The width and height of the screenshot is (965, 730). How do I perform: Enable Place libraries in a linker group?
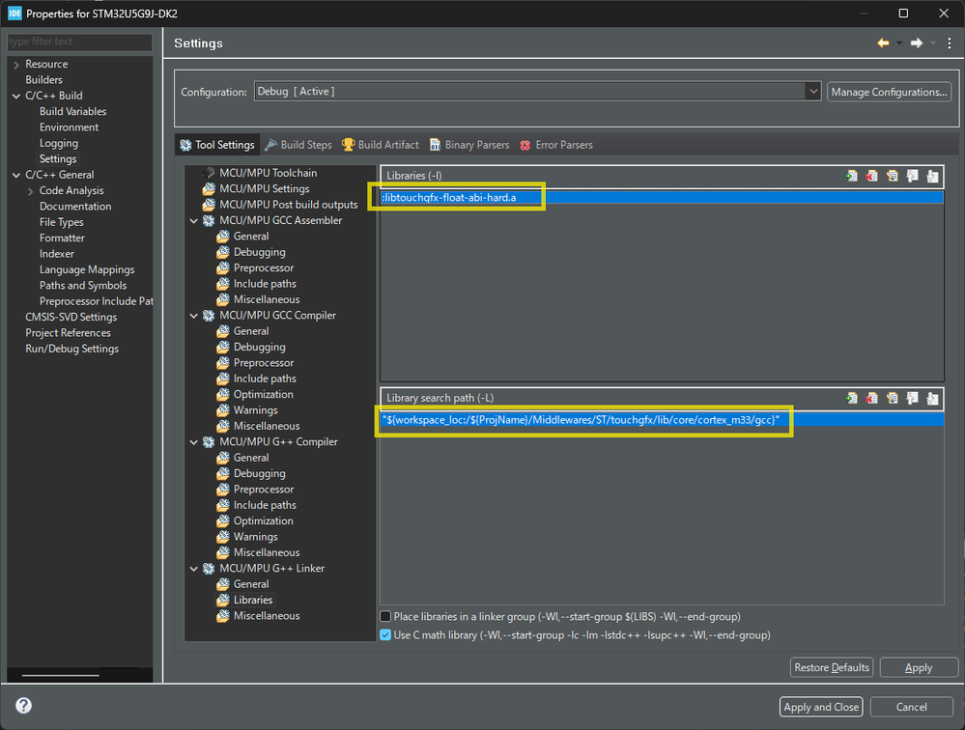coord(386,616)
